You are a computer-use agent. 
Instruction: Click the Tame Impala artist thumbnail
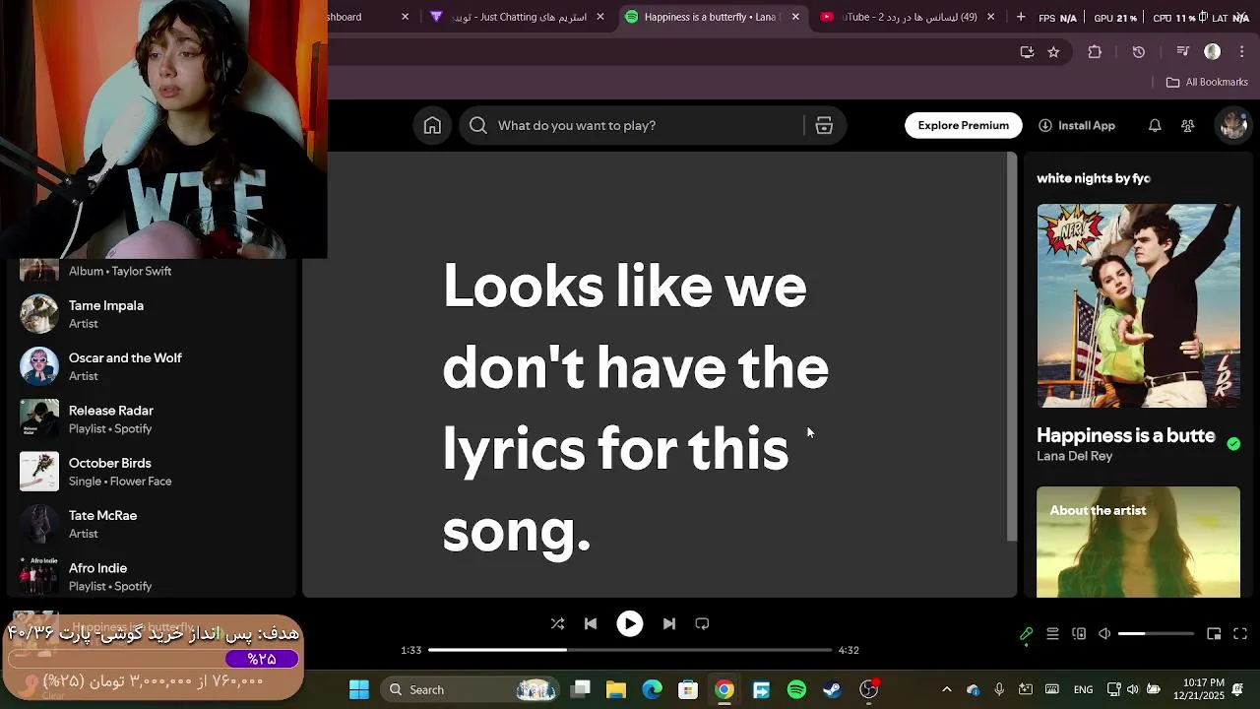coord(39,314)
